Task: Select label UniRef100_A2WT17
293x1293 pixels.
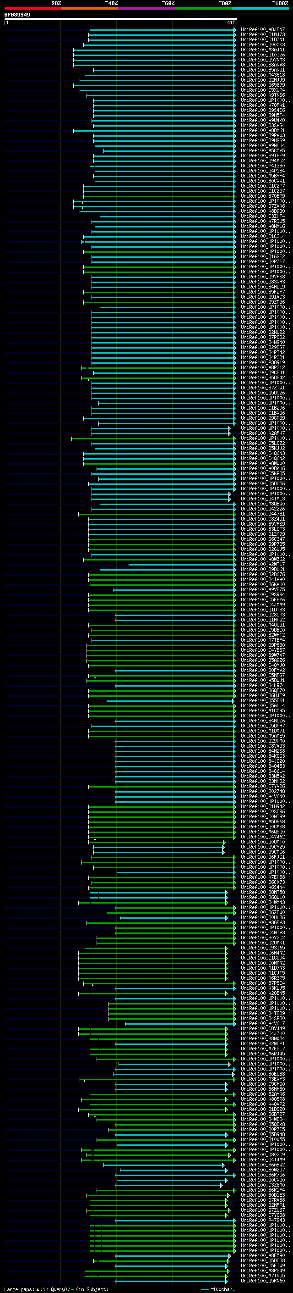Action: [263, 564]
